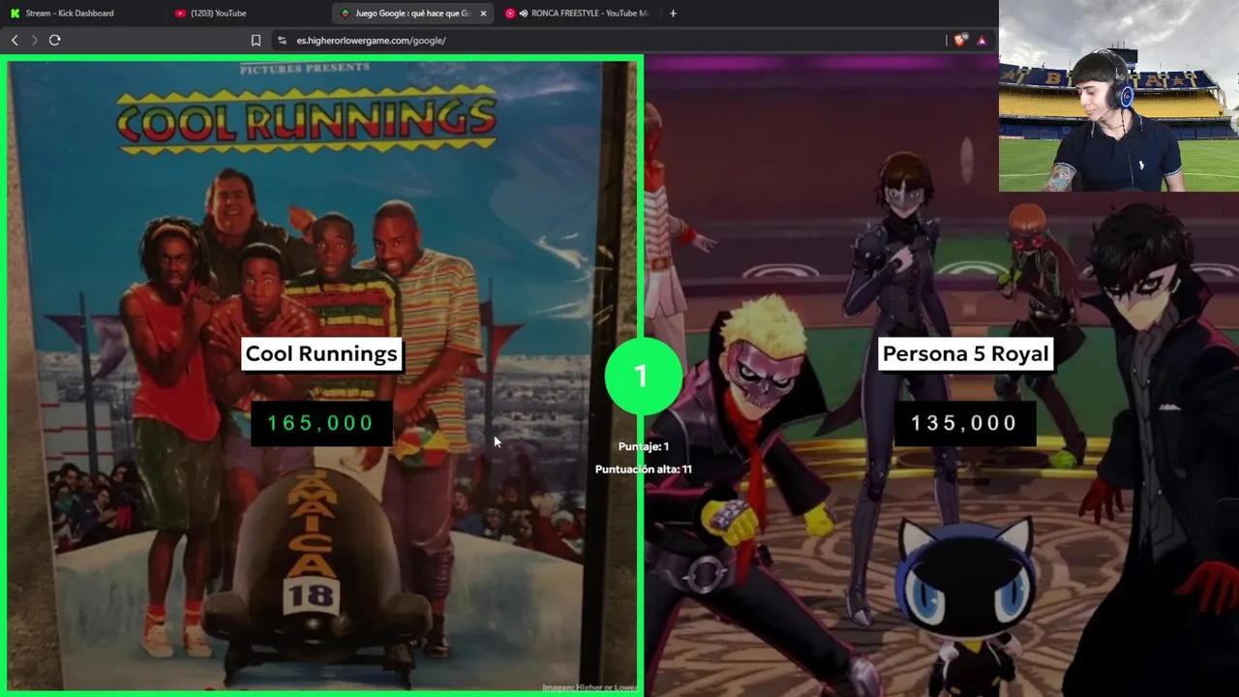
Task: Click the Puntaje: 1 score text
Action: click(x=644, y=446)
